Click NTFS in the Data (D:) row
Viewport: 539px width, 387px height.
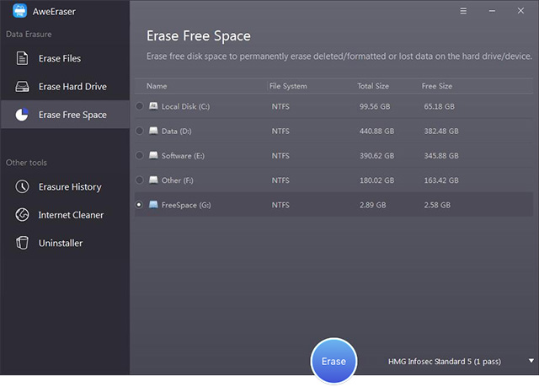point(280,131)
